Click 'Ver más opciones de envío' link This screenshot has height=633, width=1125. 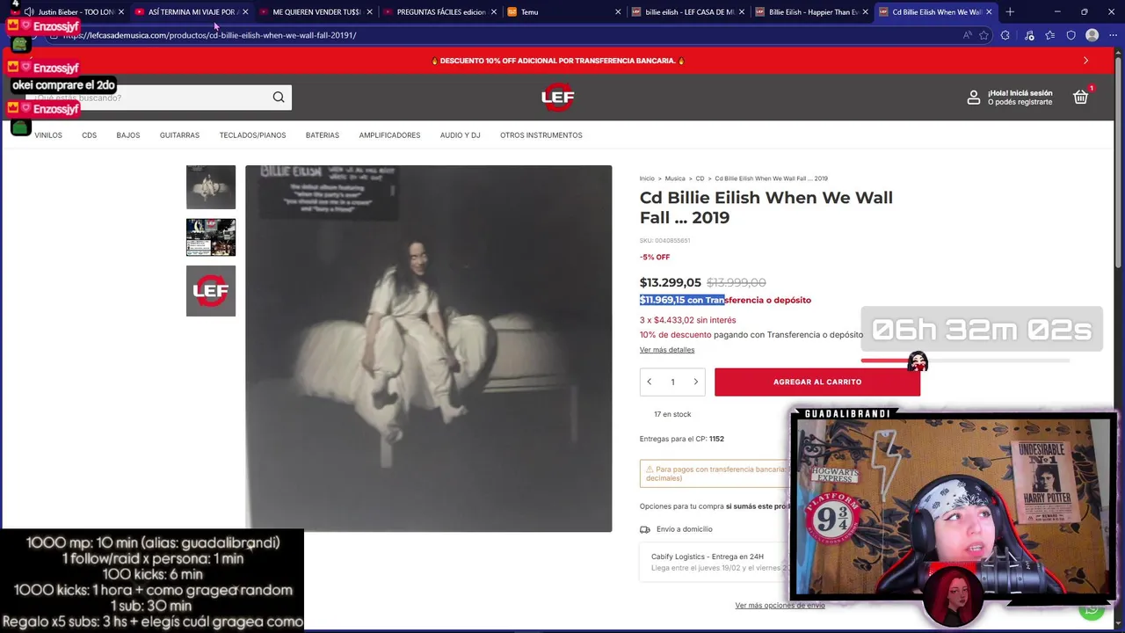780,606
